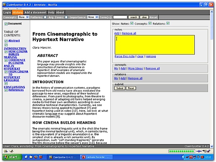The image size is (216, 162).
Task: Click the red Camtasia tray icon
Action: coord(191,157)
